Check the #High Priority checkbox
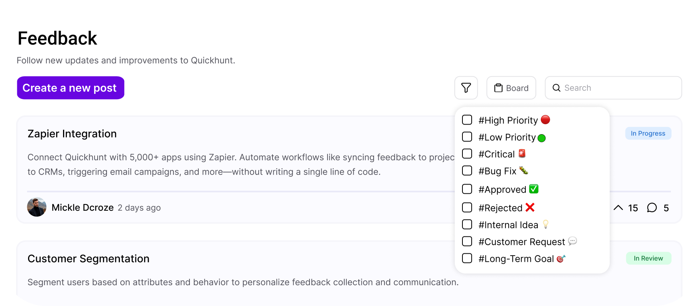This screenshot has height=306, width=700. (467, 120)
